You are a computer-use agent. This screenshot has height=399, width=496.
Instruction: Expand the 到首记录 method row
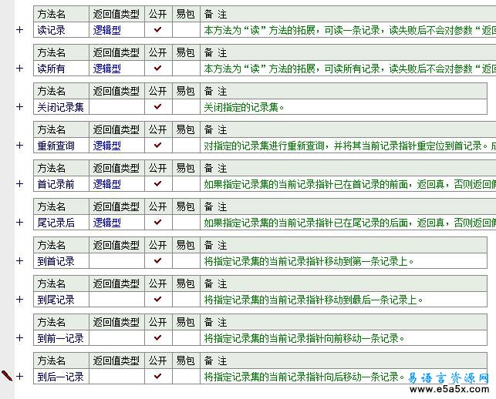tap(19, 261)
